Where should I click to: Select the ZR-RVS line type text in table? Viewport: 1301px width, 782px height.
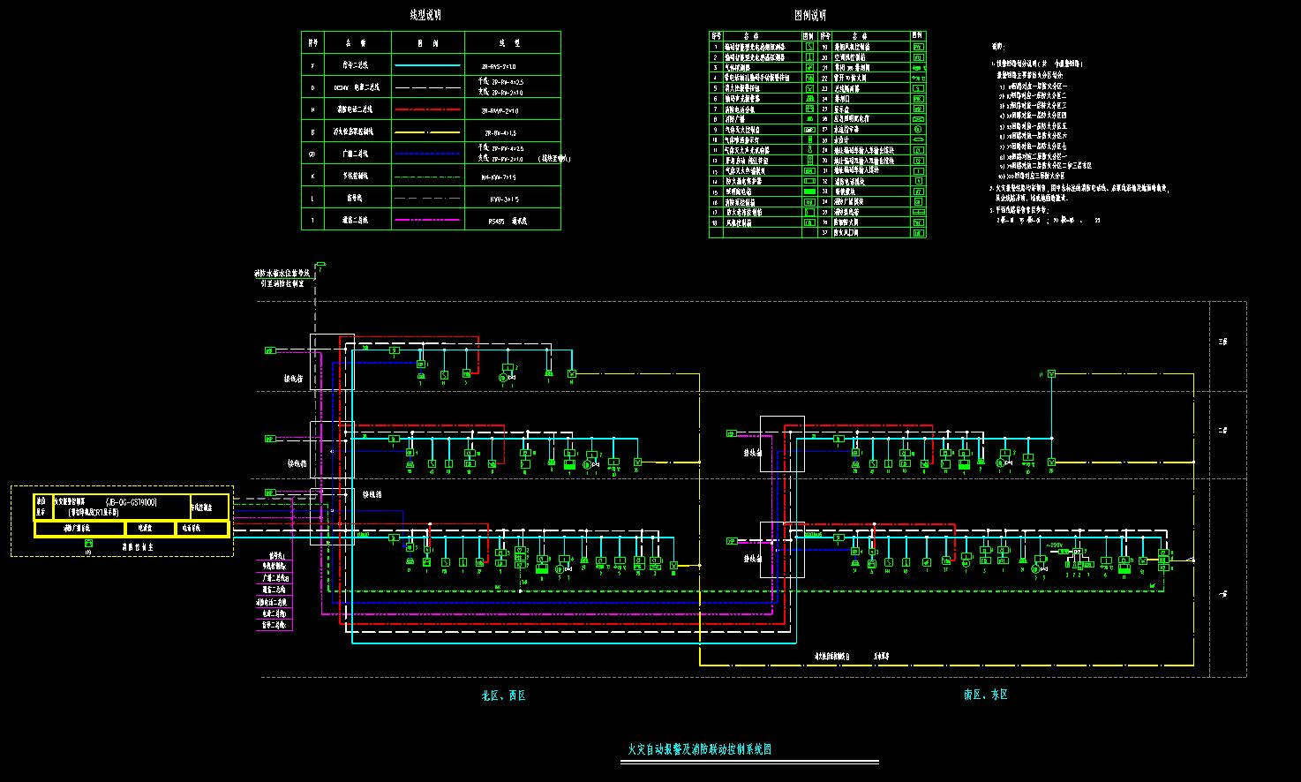click(x=499, y=66)
